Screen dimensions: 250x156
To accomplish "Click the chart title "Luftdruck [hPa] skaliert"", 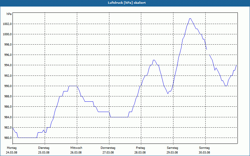I will [x=127, y=3].
